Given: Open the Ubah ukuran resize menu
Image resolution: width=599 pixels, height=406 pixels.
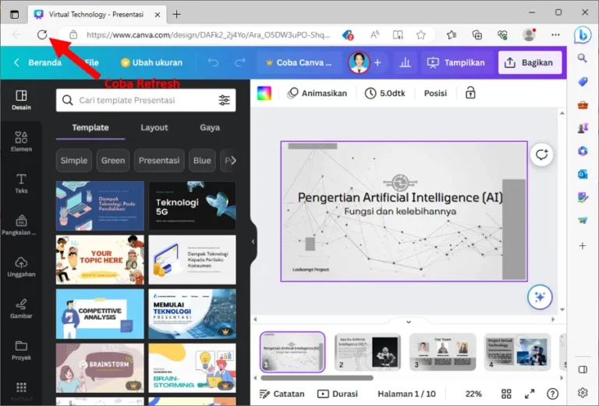Looking at the screenshot, I should (x=151, y=62).
